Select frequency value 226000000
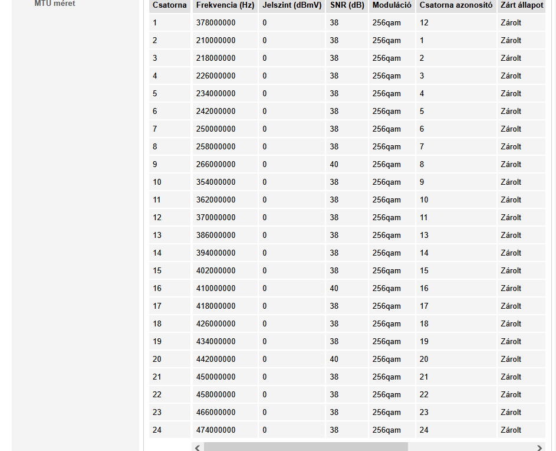The height and width of the screenshot is (451, 556). click(x=216, y=76)
